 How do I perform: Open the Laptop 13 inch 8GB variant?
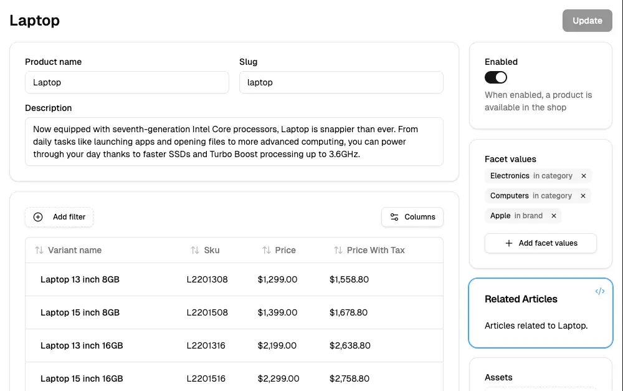[x=80, y=279]
